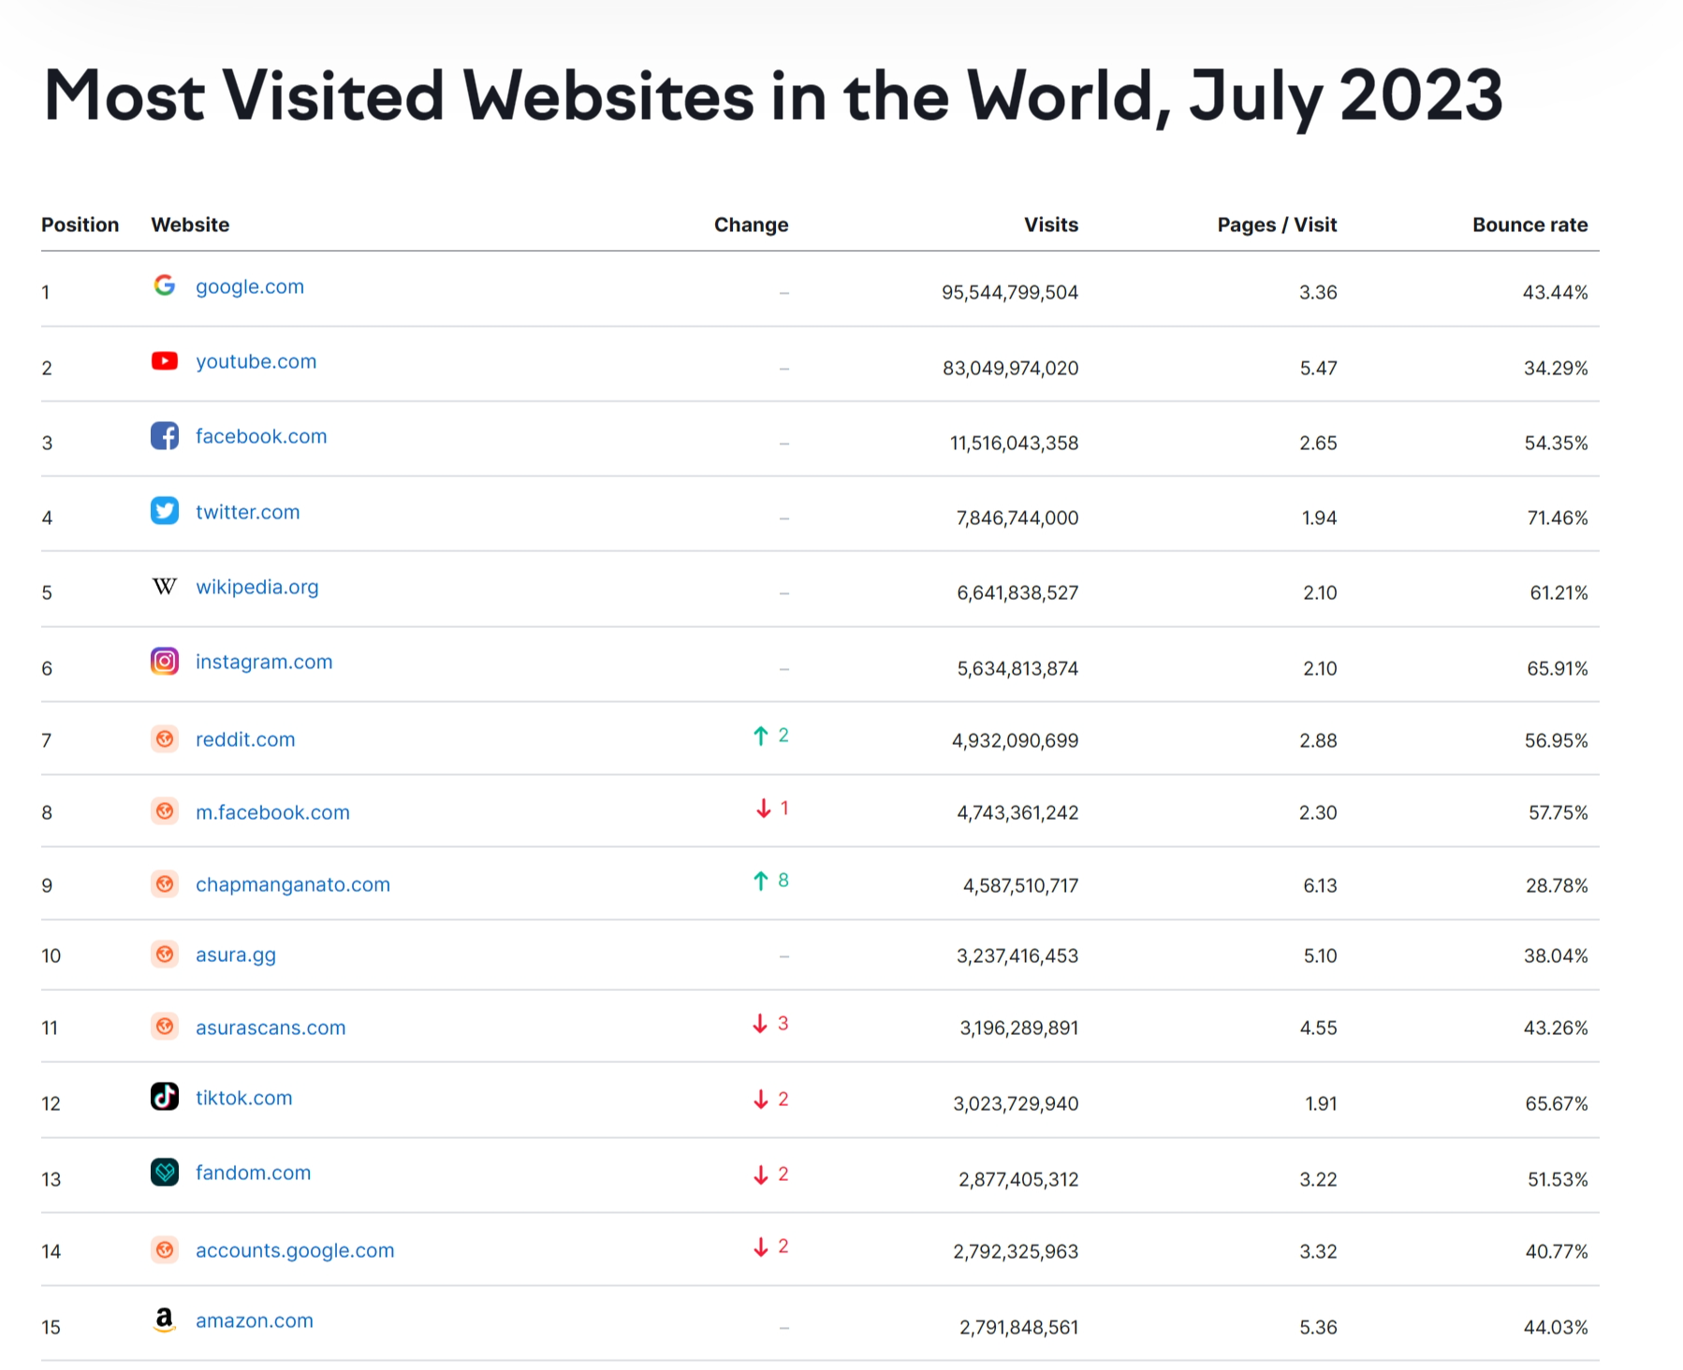Viewport: 1683px width, 1370px height.
Task: Click the Twitter bird icon
Action: [165, 511]
